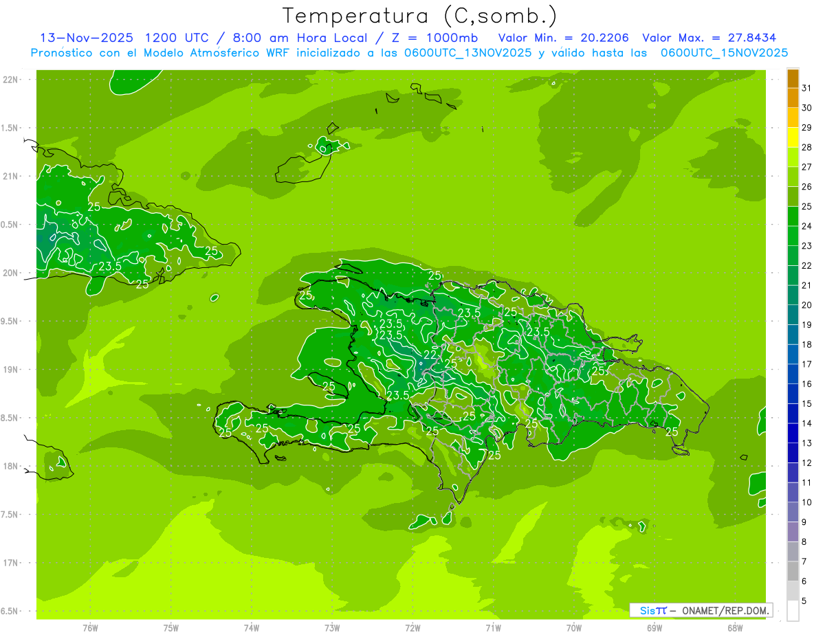The width and height of the screenshot is (825, 637).
Task: Click the "76W" longitude axis label
Action: tap(90, 628)
